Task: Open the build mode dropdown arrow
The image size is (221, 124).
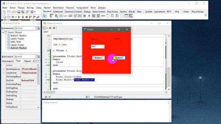Action: [16, 17]
